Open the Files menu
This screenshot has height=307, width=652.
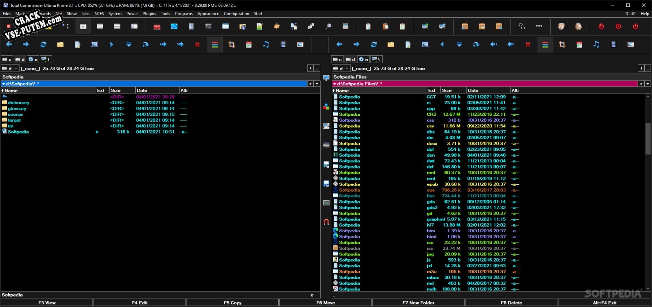(6, 14)
